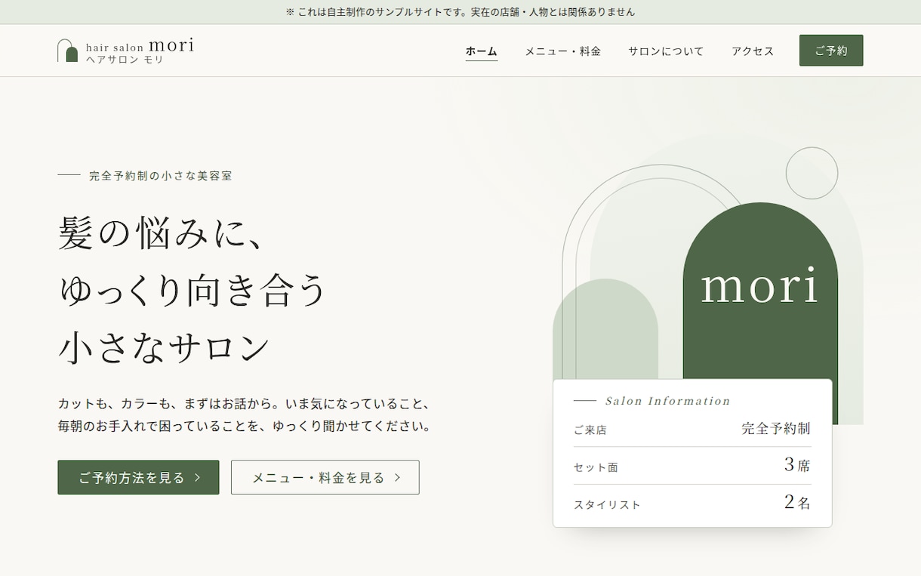Click the heading line 小さなサロン

[x=164, y=348]
